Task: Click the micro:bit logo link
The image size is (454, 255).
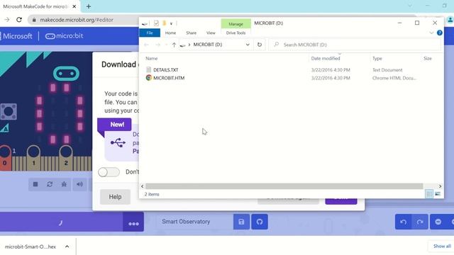Action: 65,36
